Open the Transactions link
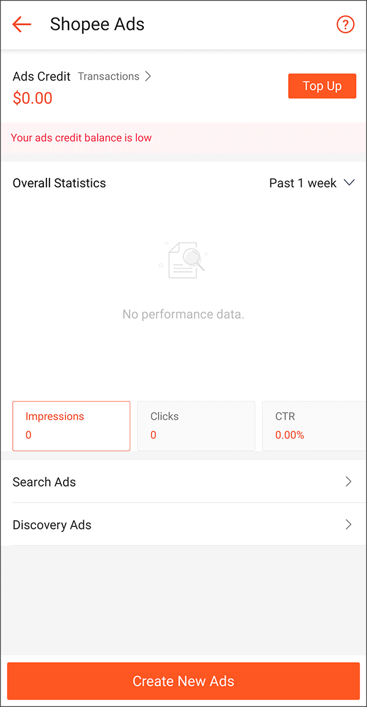367x707 pixels. pos(108,76)
